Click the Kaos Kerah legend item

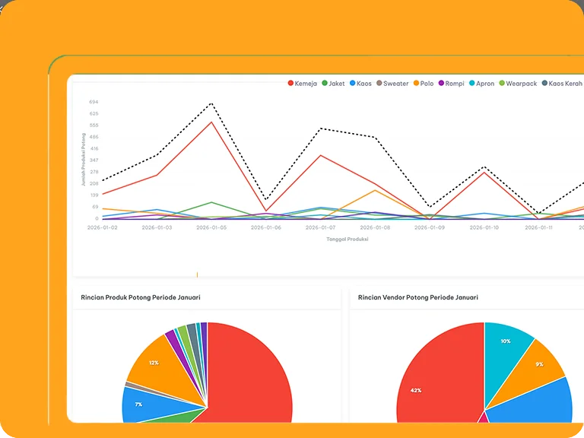561,84
